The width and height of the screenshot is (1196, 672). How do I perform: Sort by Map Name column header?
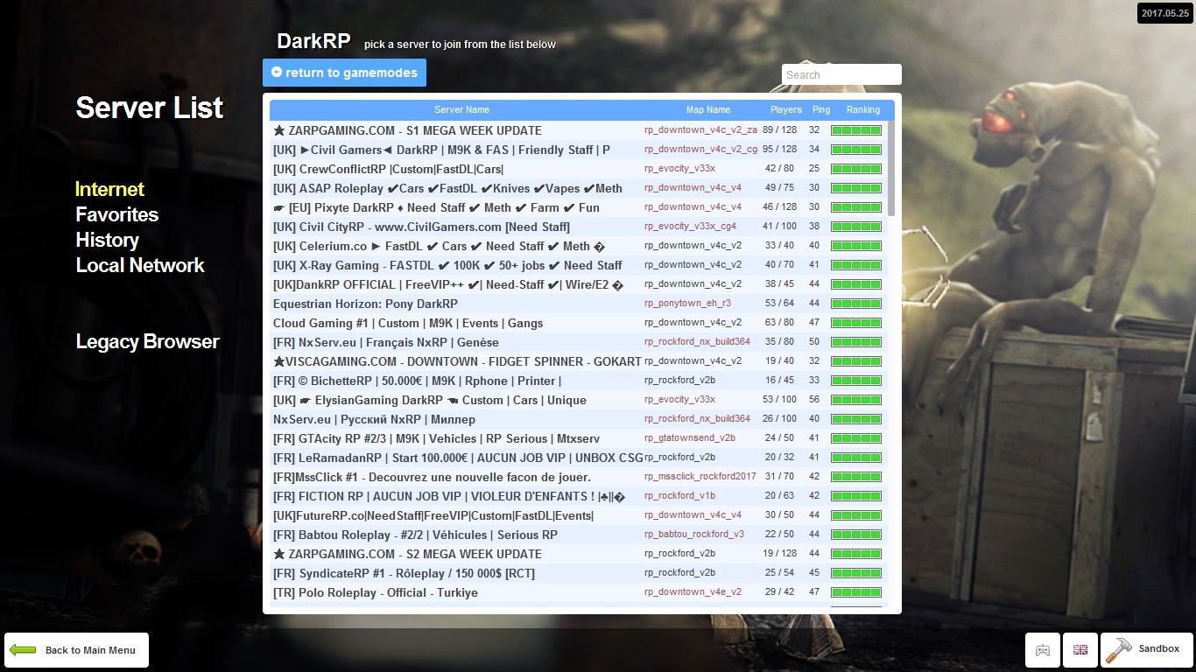(x=707, y=110)
